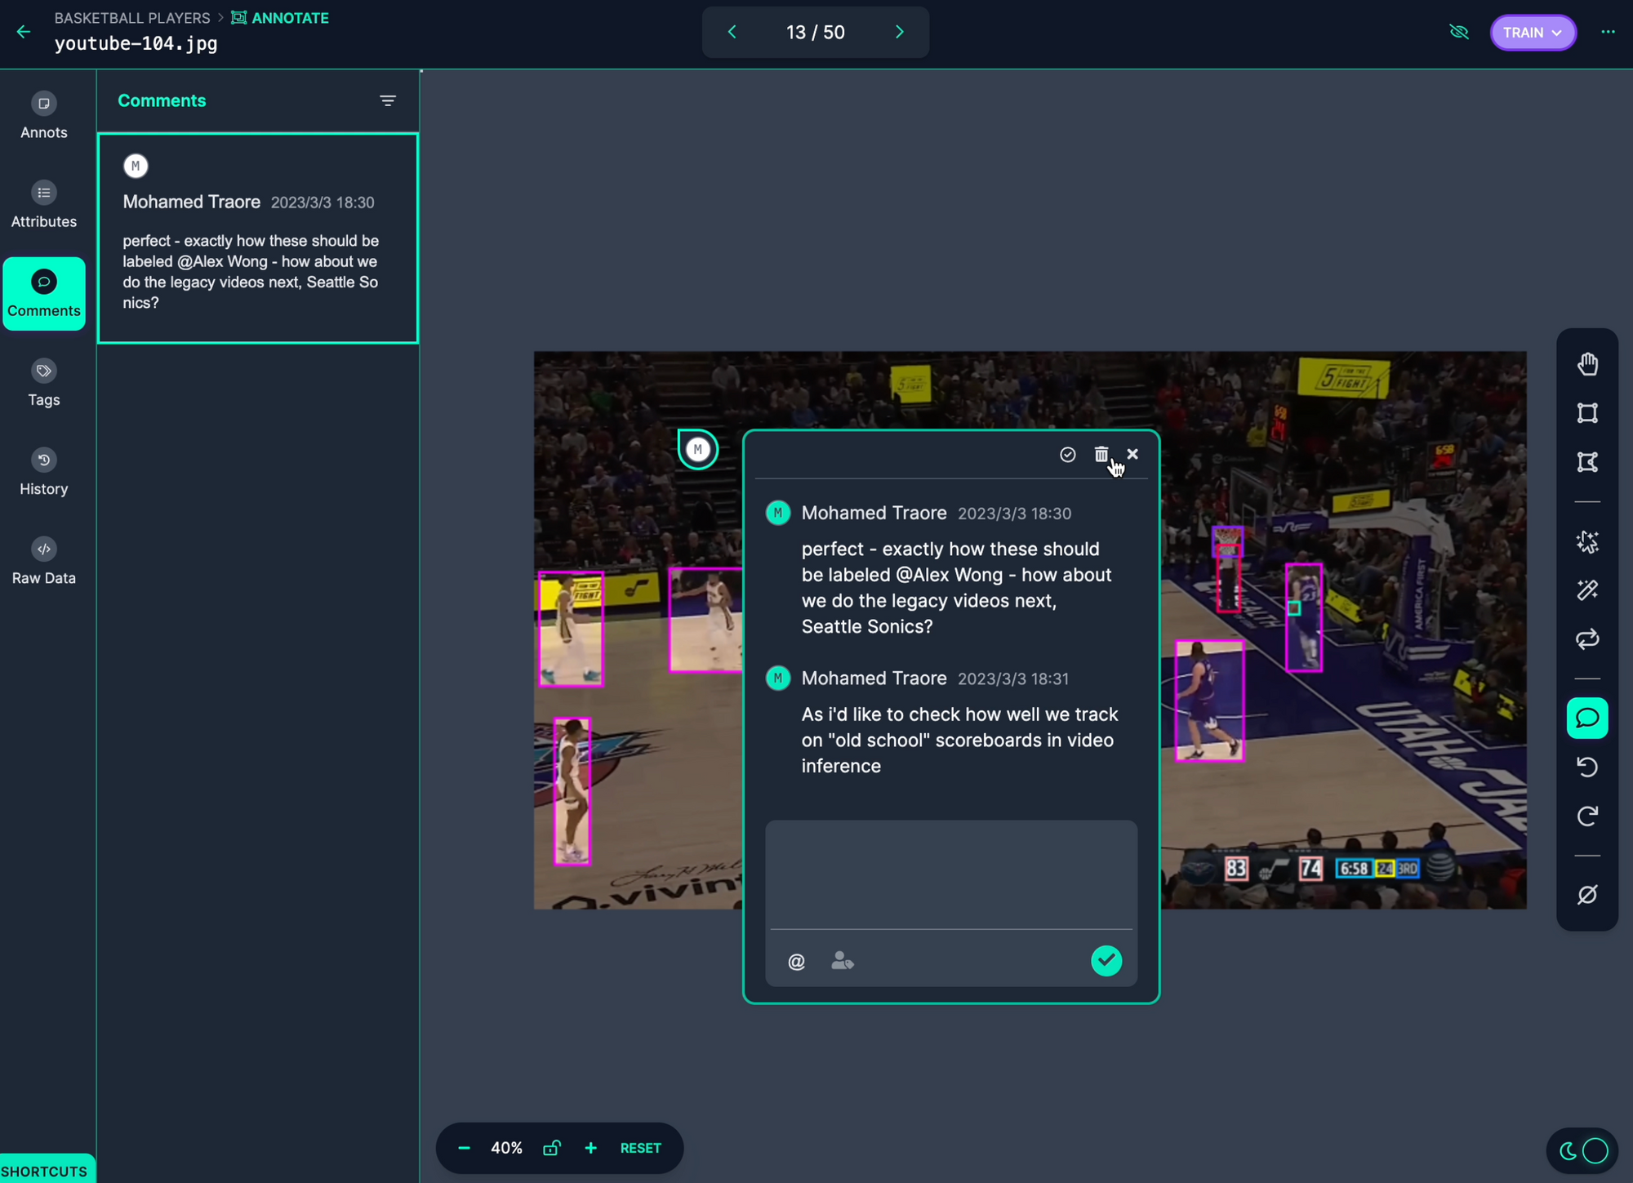This screenshot has height=1183, width=1633.
Task: Click the comment reply text field
Action: pos(950,873)
